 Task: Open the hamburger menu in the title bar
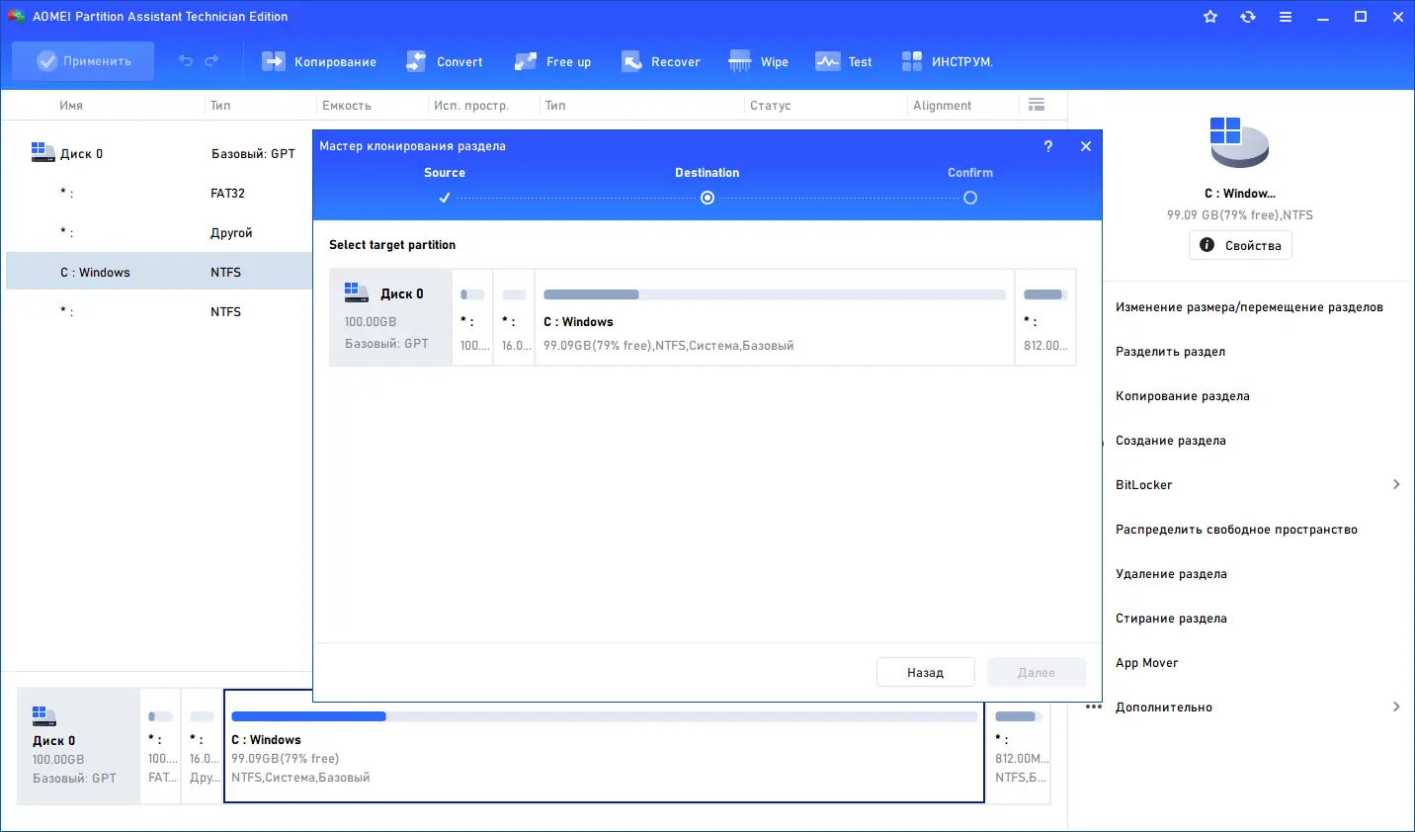tap(1286, 16)
